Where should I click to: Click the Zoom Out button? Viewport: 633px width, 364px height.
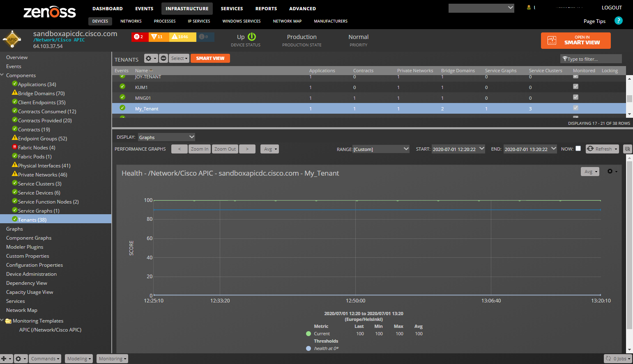click(225, 149)
